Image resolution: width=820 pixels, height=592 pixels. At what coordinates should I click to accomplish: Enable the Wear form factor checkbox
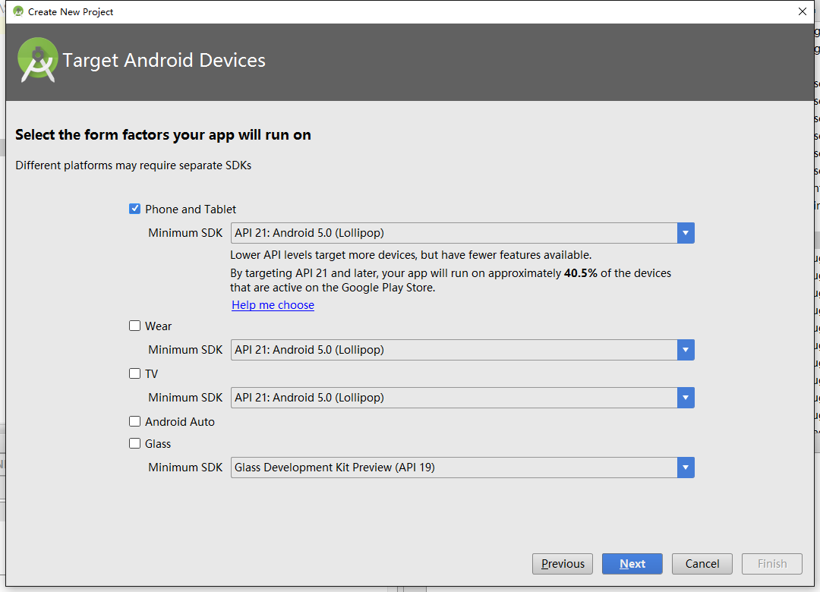(135, 326)
